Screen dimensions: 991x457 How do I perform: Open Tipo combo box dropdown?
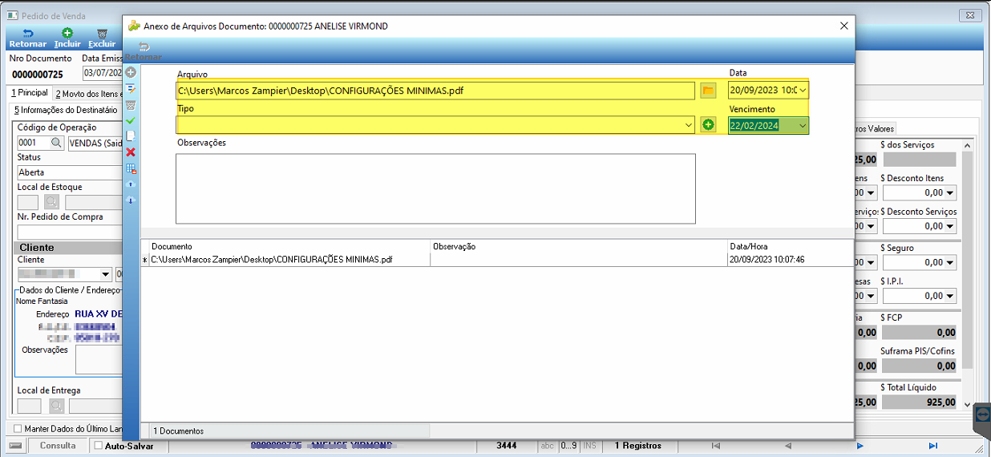689,125
